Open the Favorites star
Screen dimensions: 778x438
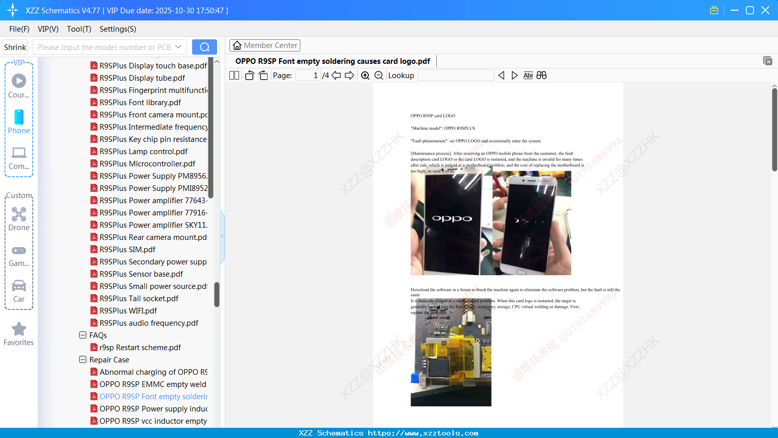pyautogui.click(x=19, y=334)
